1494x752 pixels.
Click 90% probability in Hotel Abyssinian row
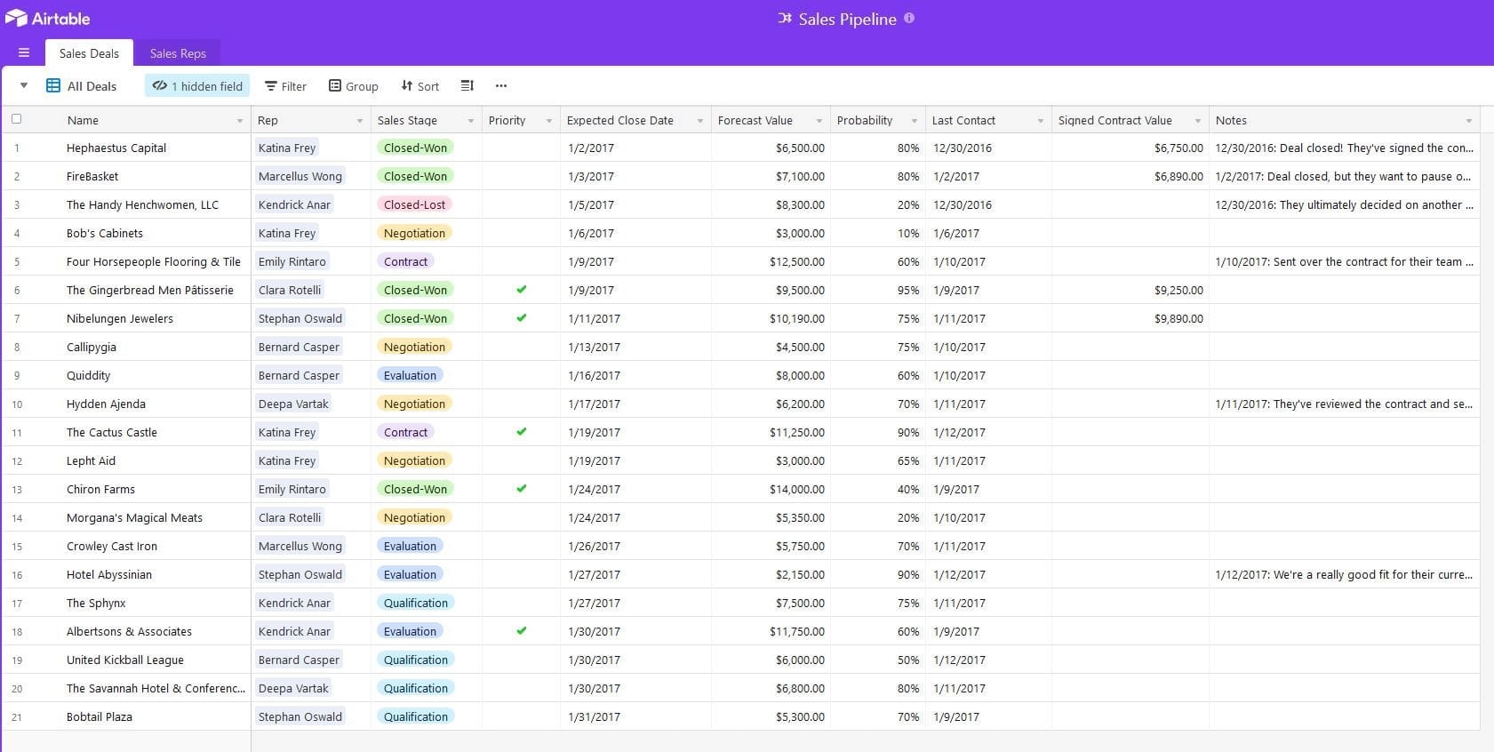[908, 574]
